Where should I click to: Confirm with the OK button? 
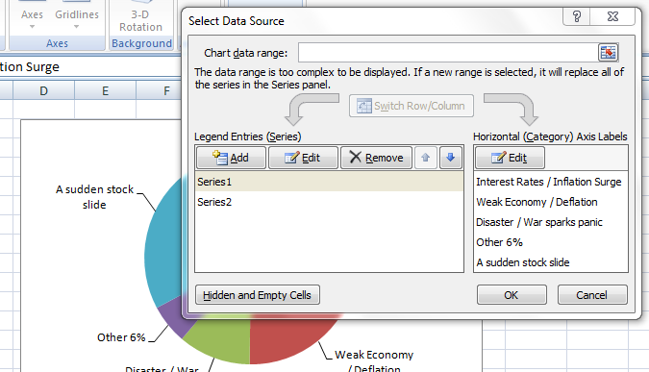[512, 295]
